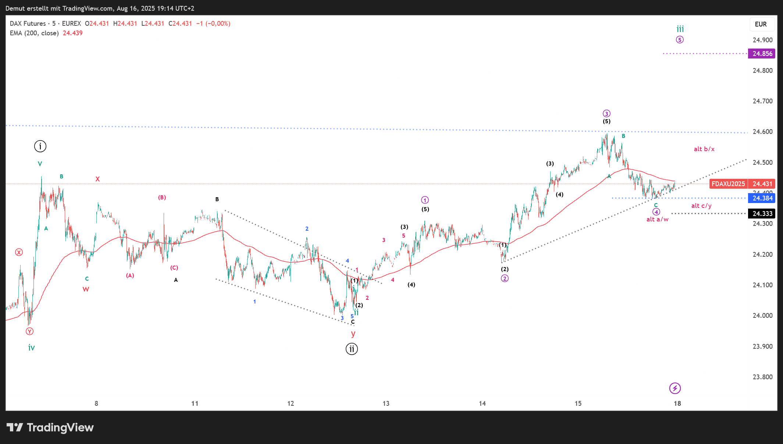Select the red circled X wave label
The image size is (783, 444).
click(x=19, y=252)
